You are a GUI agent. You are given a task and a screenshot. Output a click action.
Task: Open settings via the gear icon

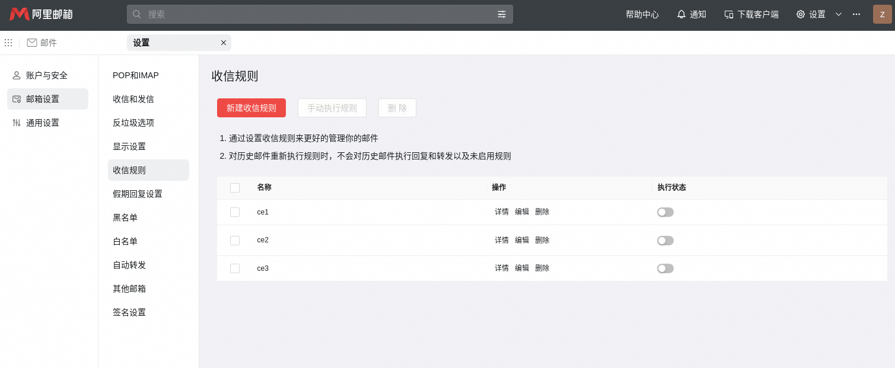801,14
